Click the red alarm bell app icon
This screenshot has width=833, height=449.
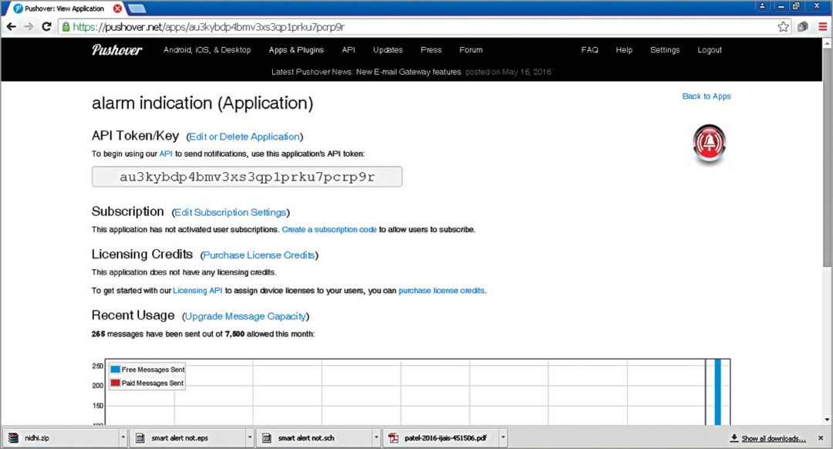click(x=709, y=144)
